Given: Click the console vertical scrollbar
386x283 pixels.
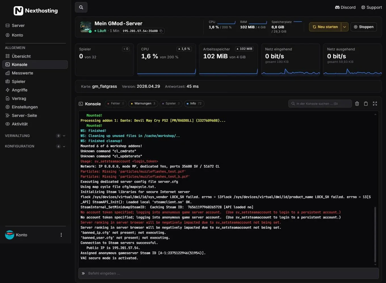Looking at the screenshot, I should point(375,235).
